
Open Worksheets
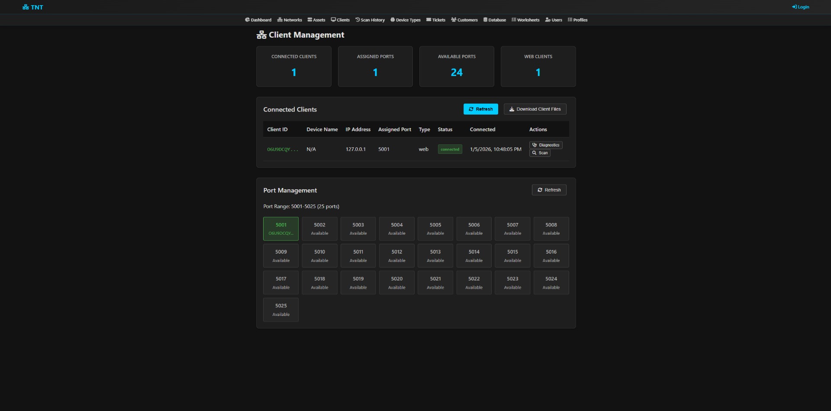pos(525,20)
